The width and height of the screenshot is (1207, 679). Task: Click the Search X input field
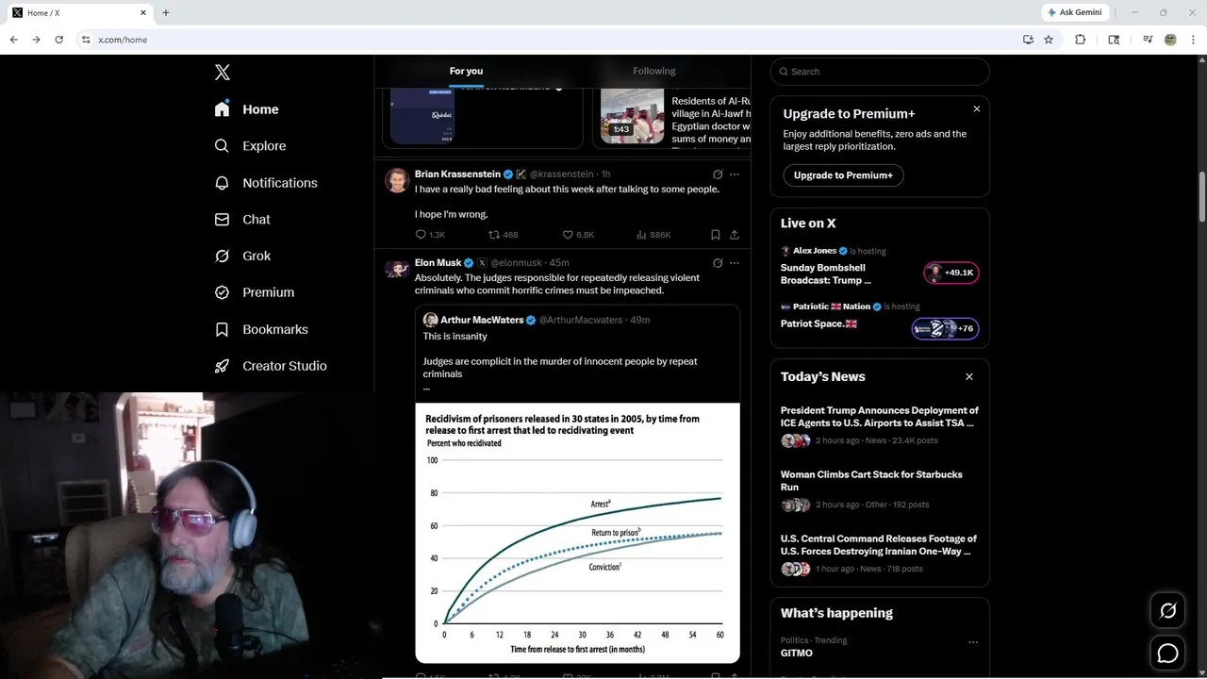tap(880, 72)
